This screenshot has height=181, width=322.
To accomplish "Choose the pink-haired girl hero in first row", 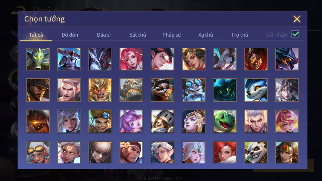I will pyautogui.click(x=131, y=59).
